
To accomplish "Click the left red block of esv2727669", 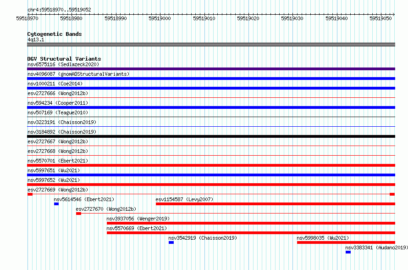I will coord(30,194).
